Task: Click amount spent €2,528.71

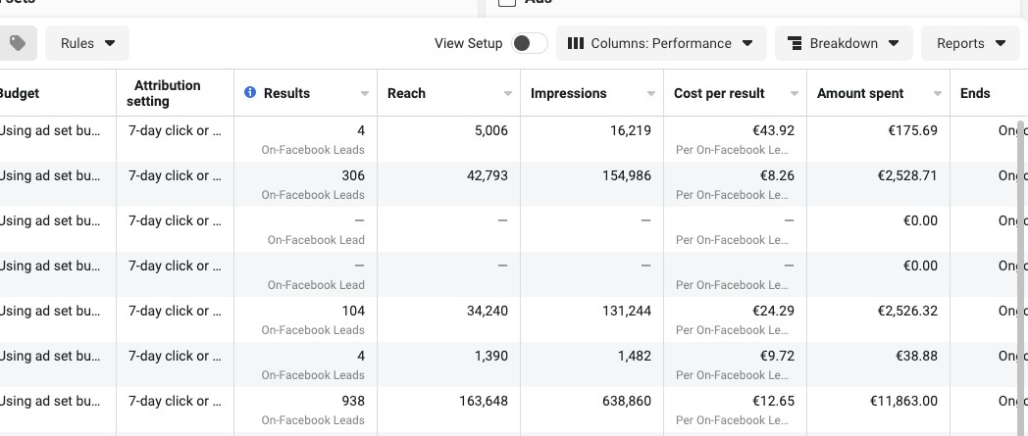Action: tap(907, 175)
